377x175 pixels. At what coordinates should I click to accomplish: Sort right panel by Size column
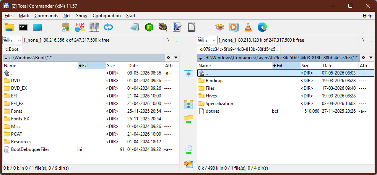point(310,66)
